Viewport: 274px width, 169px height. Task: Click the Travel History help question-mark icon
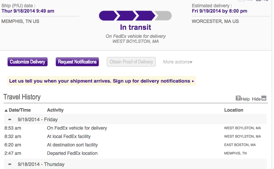[x=238, y=98]
